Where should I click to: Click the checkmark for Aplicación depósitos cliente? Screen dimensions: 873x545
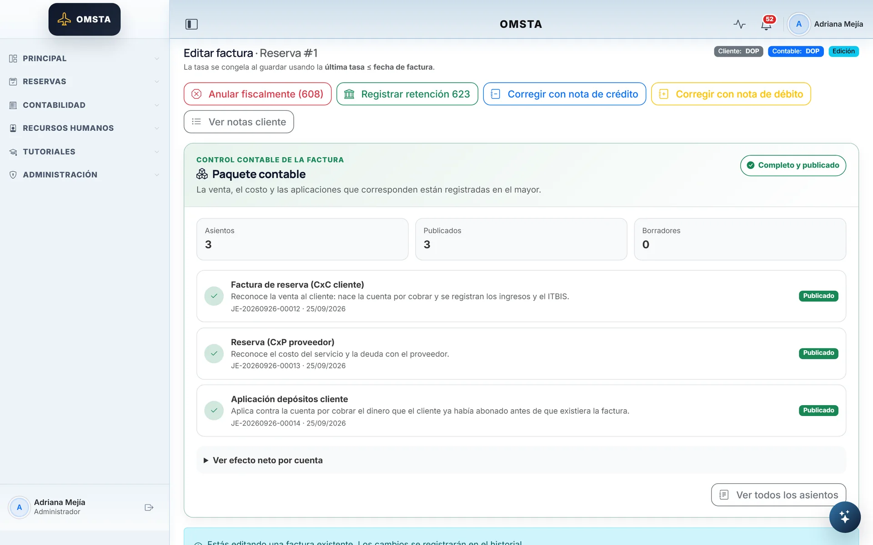pos(214,411)
